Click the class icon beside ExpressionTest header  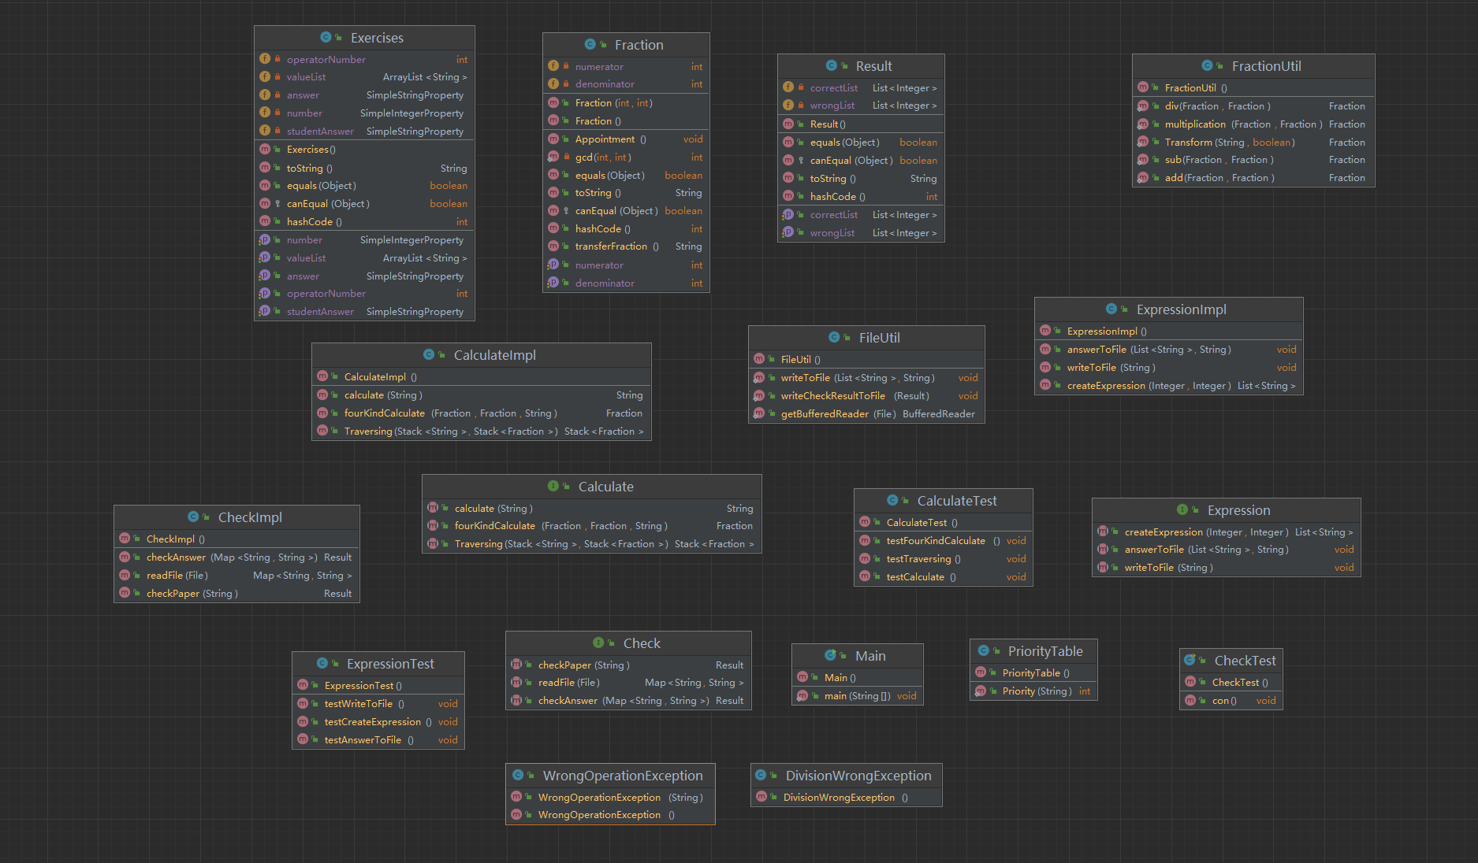(x=322, y=664)
